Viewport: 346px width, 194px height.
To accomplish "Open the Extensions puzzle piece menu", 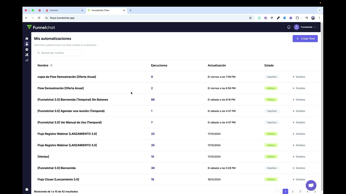I will pos(297,18).
